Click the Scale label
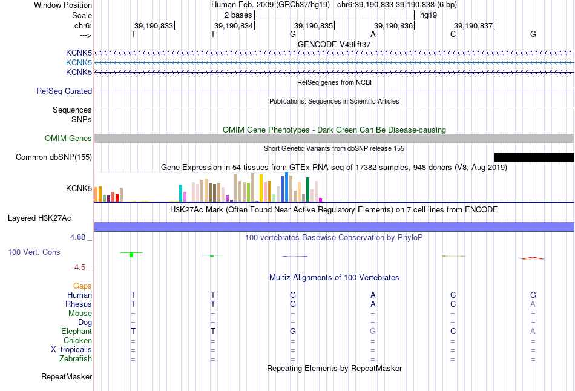This screenshot has width=575, height=391. 82,15
